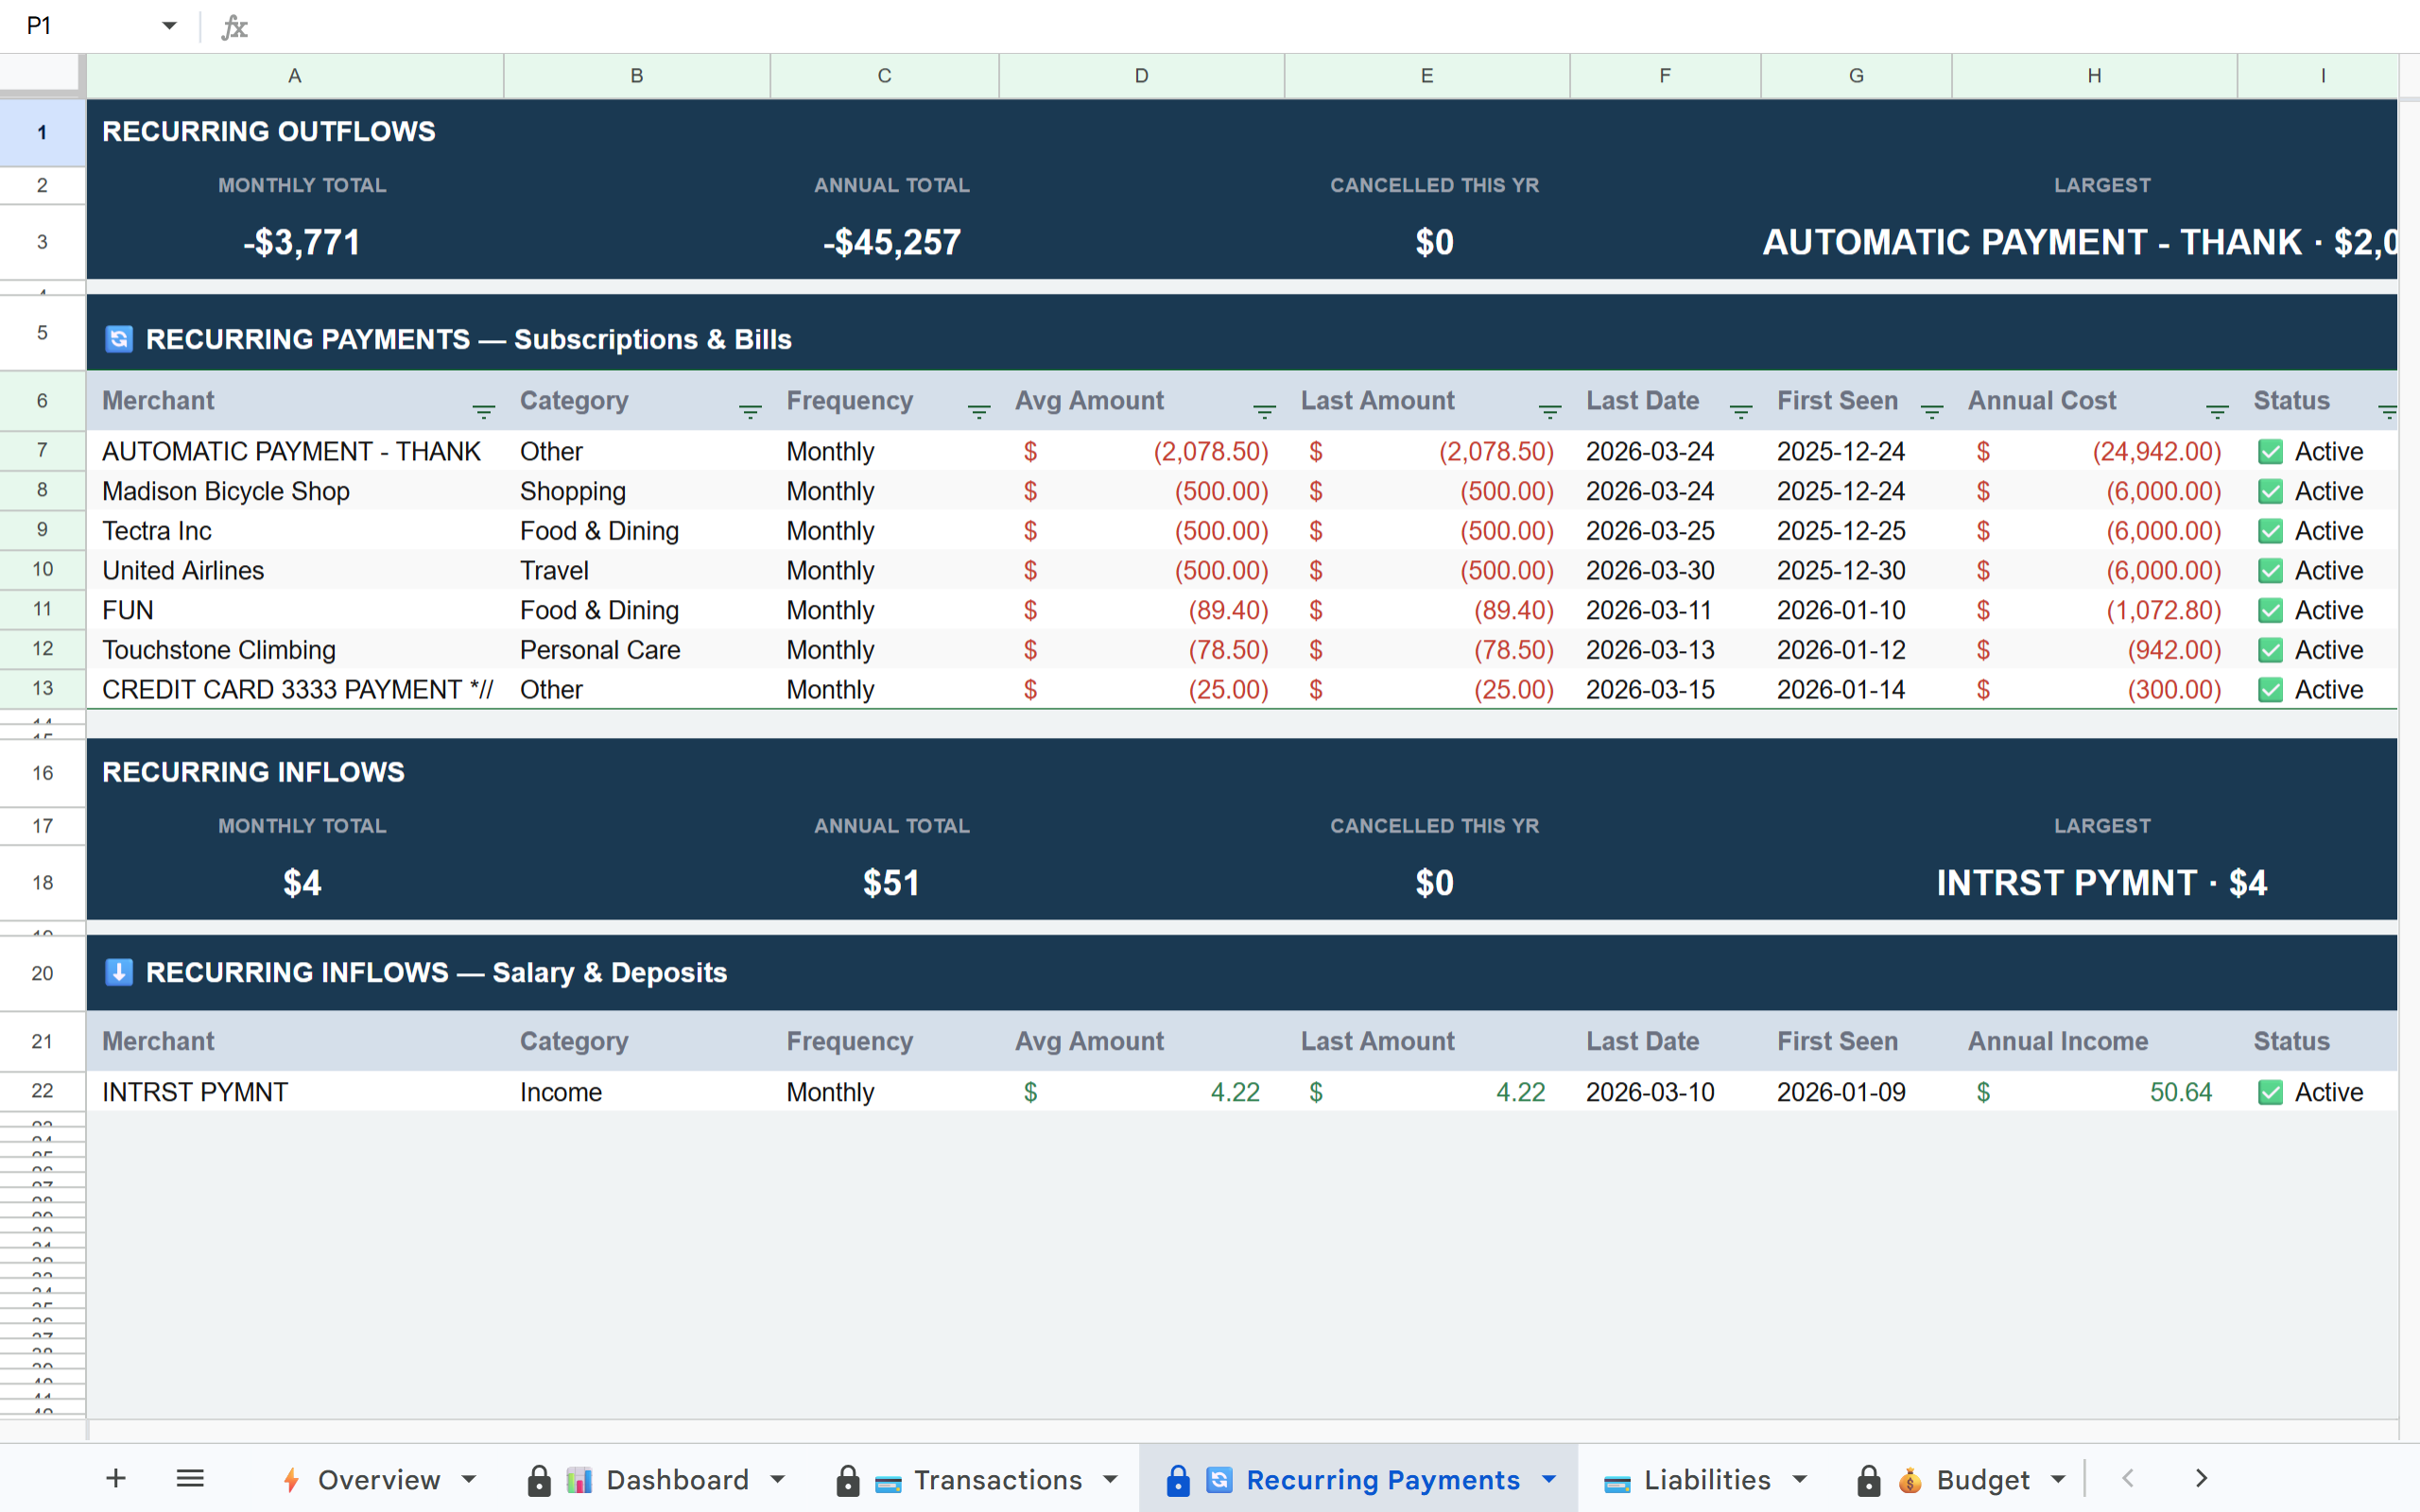This screenshot has width=2420, height=1512.
Task: Click the next sheet navigation arrow
Action: click(x=2200, y=1478)
